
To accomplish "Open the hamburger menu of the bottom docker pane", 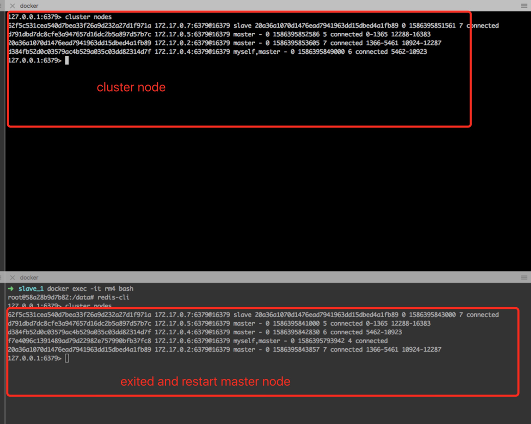I will (x=524, y=277).
